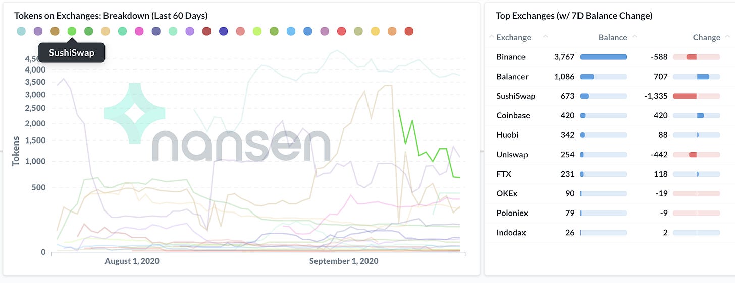Viewport: 735px width, 283px height.
Task: Toggle the dark indigo blue legend dot
Action: point(224,31)
